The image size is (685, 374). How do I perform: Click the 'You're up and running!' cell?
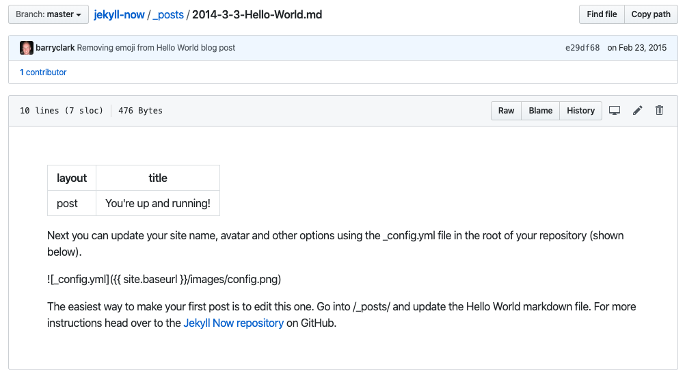158,203
